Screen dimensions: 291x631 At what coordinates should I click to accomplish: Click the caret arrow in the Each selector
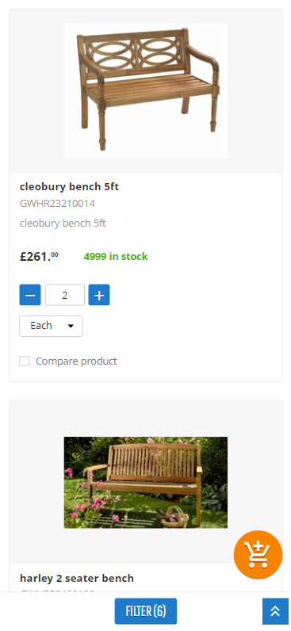click(71, 326)
